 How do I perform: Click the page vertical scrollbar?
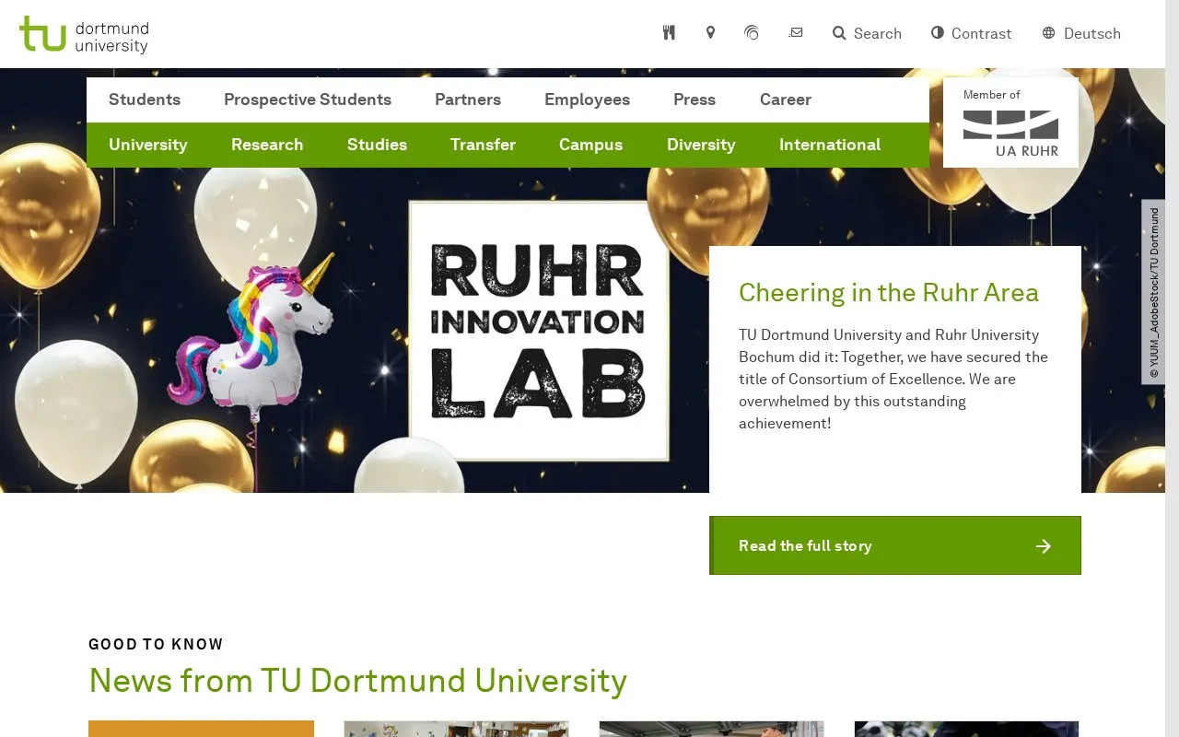1172,368
